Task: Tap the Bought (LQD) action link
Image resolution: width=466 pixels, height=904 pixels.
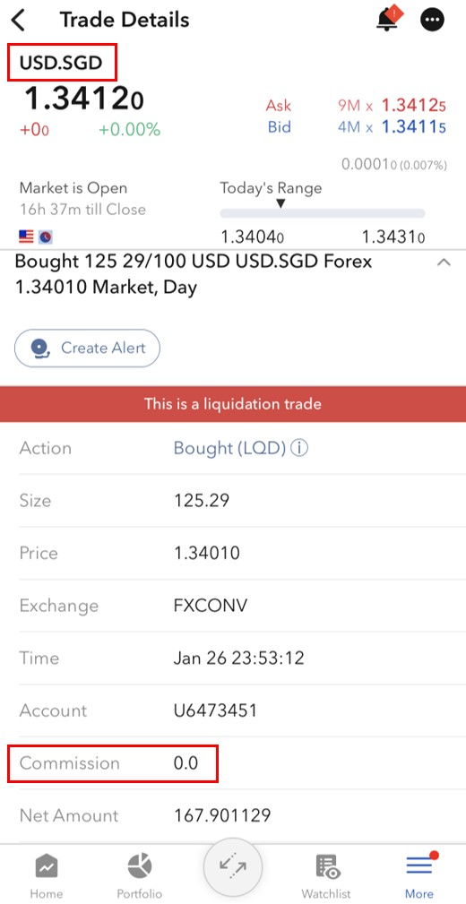Action: click(x=229, y=448)
